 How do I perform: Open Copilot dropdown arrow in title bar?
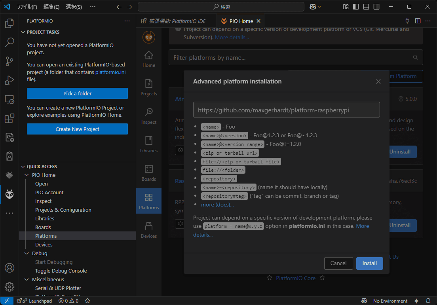319,7
